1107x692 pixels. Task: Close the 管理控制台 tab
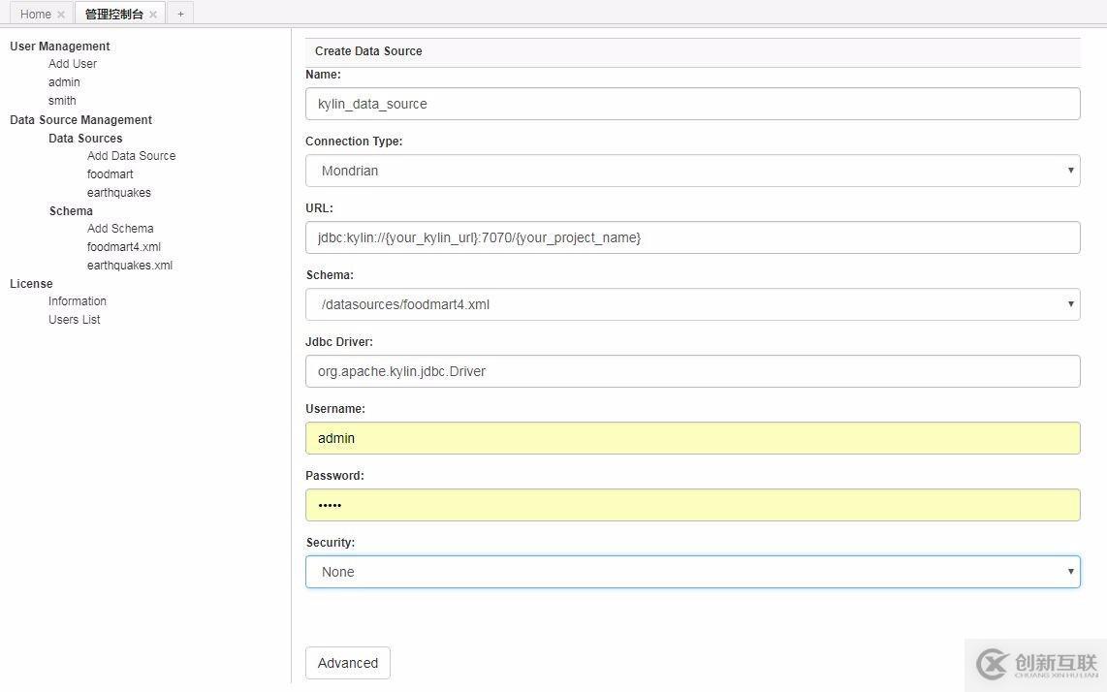[x=153, y=15]
